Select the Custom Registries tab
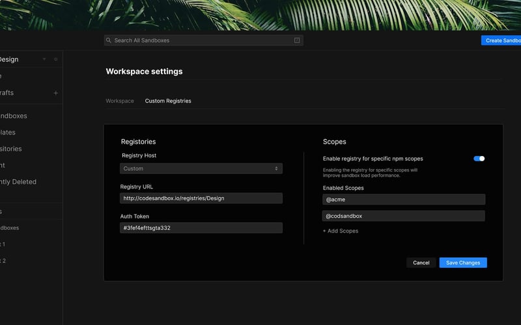The height and width of the screenshot is (325, 521). coord(168,101)
